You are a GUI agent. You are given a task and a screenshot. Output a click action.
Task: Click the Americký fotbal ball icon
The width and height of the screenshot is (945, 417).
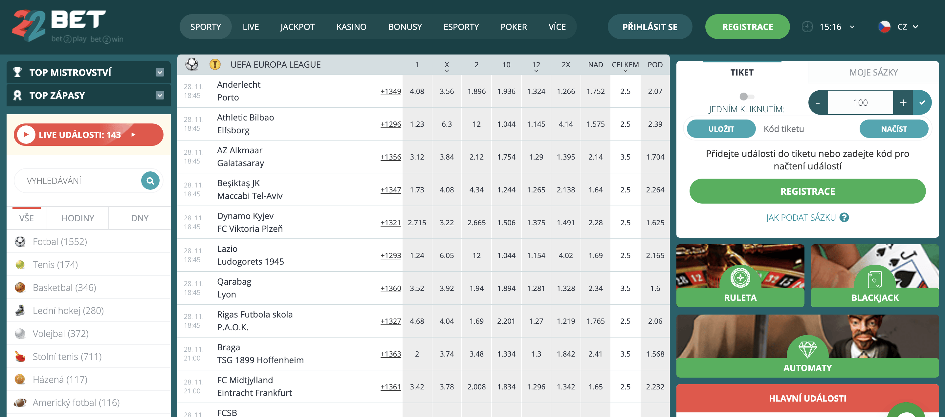coord(20,402)
